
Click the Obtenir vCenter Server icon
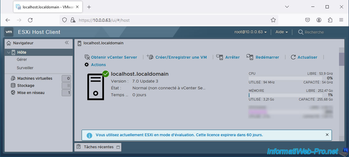[87, 57]
